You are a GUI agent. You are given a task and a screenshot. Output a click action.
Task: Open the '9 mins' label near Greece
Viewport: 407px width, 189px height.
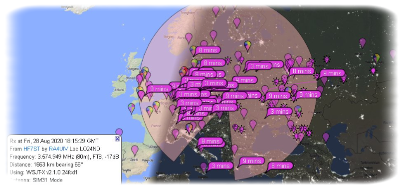(251, 161)
